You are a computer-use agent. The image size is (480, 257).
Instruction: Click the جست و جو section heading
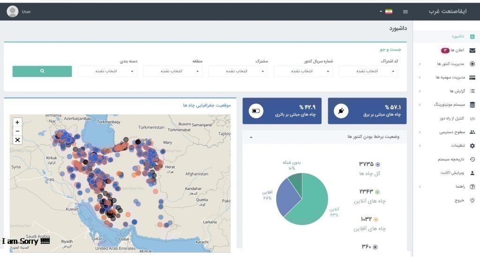pos(390,49)
